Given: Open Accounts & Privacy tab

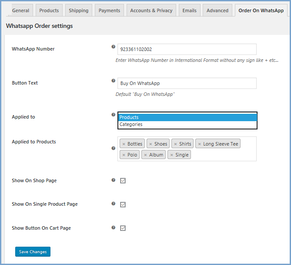Looking at the screenshot, I should (151, 10).
